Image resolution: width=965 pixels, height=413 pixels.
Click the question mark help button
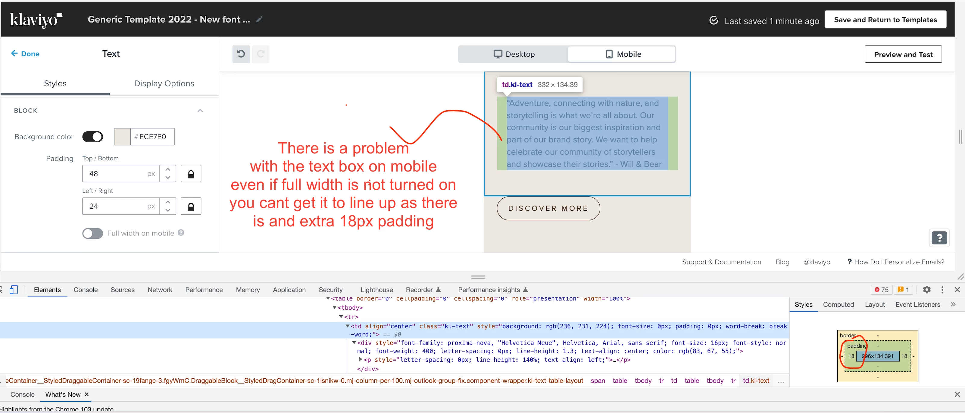(939, 238)
